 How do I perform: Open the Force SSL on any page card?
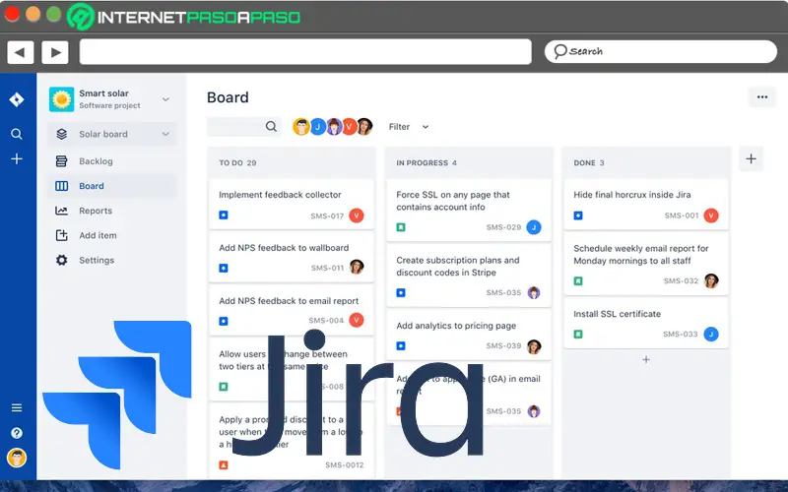click(x=469, y=211)
